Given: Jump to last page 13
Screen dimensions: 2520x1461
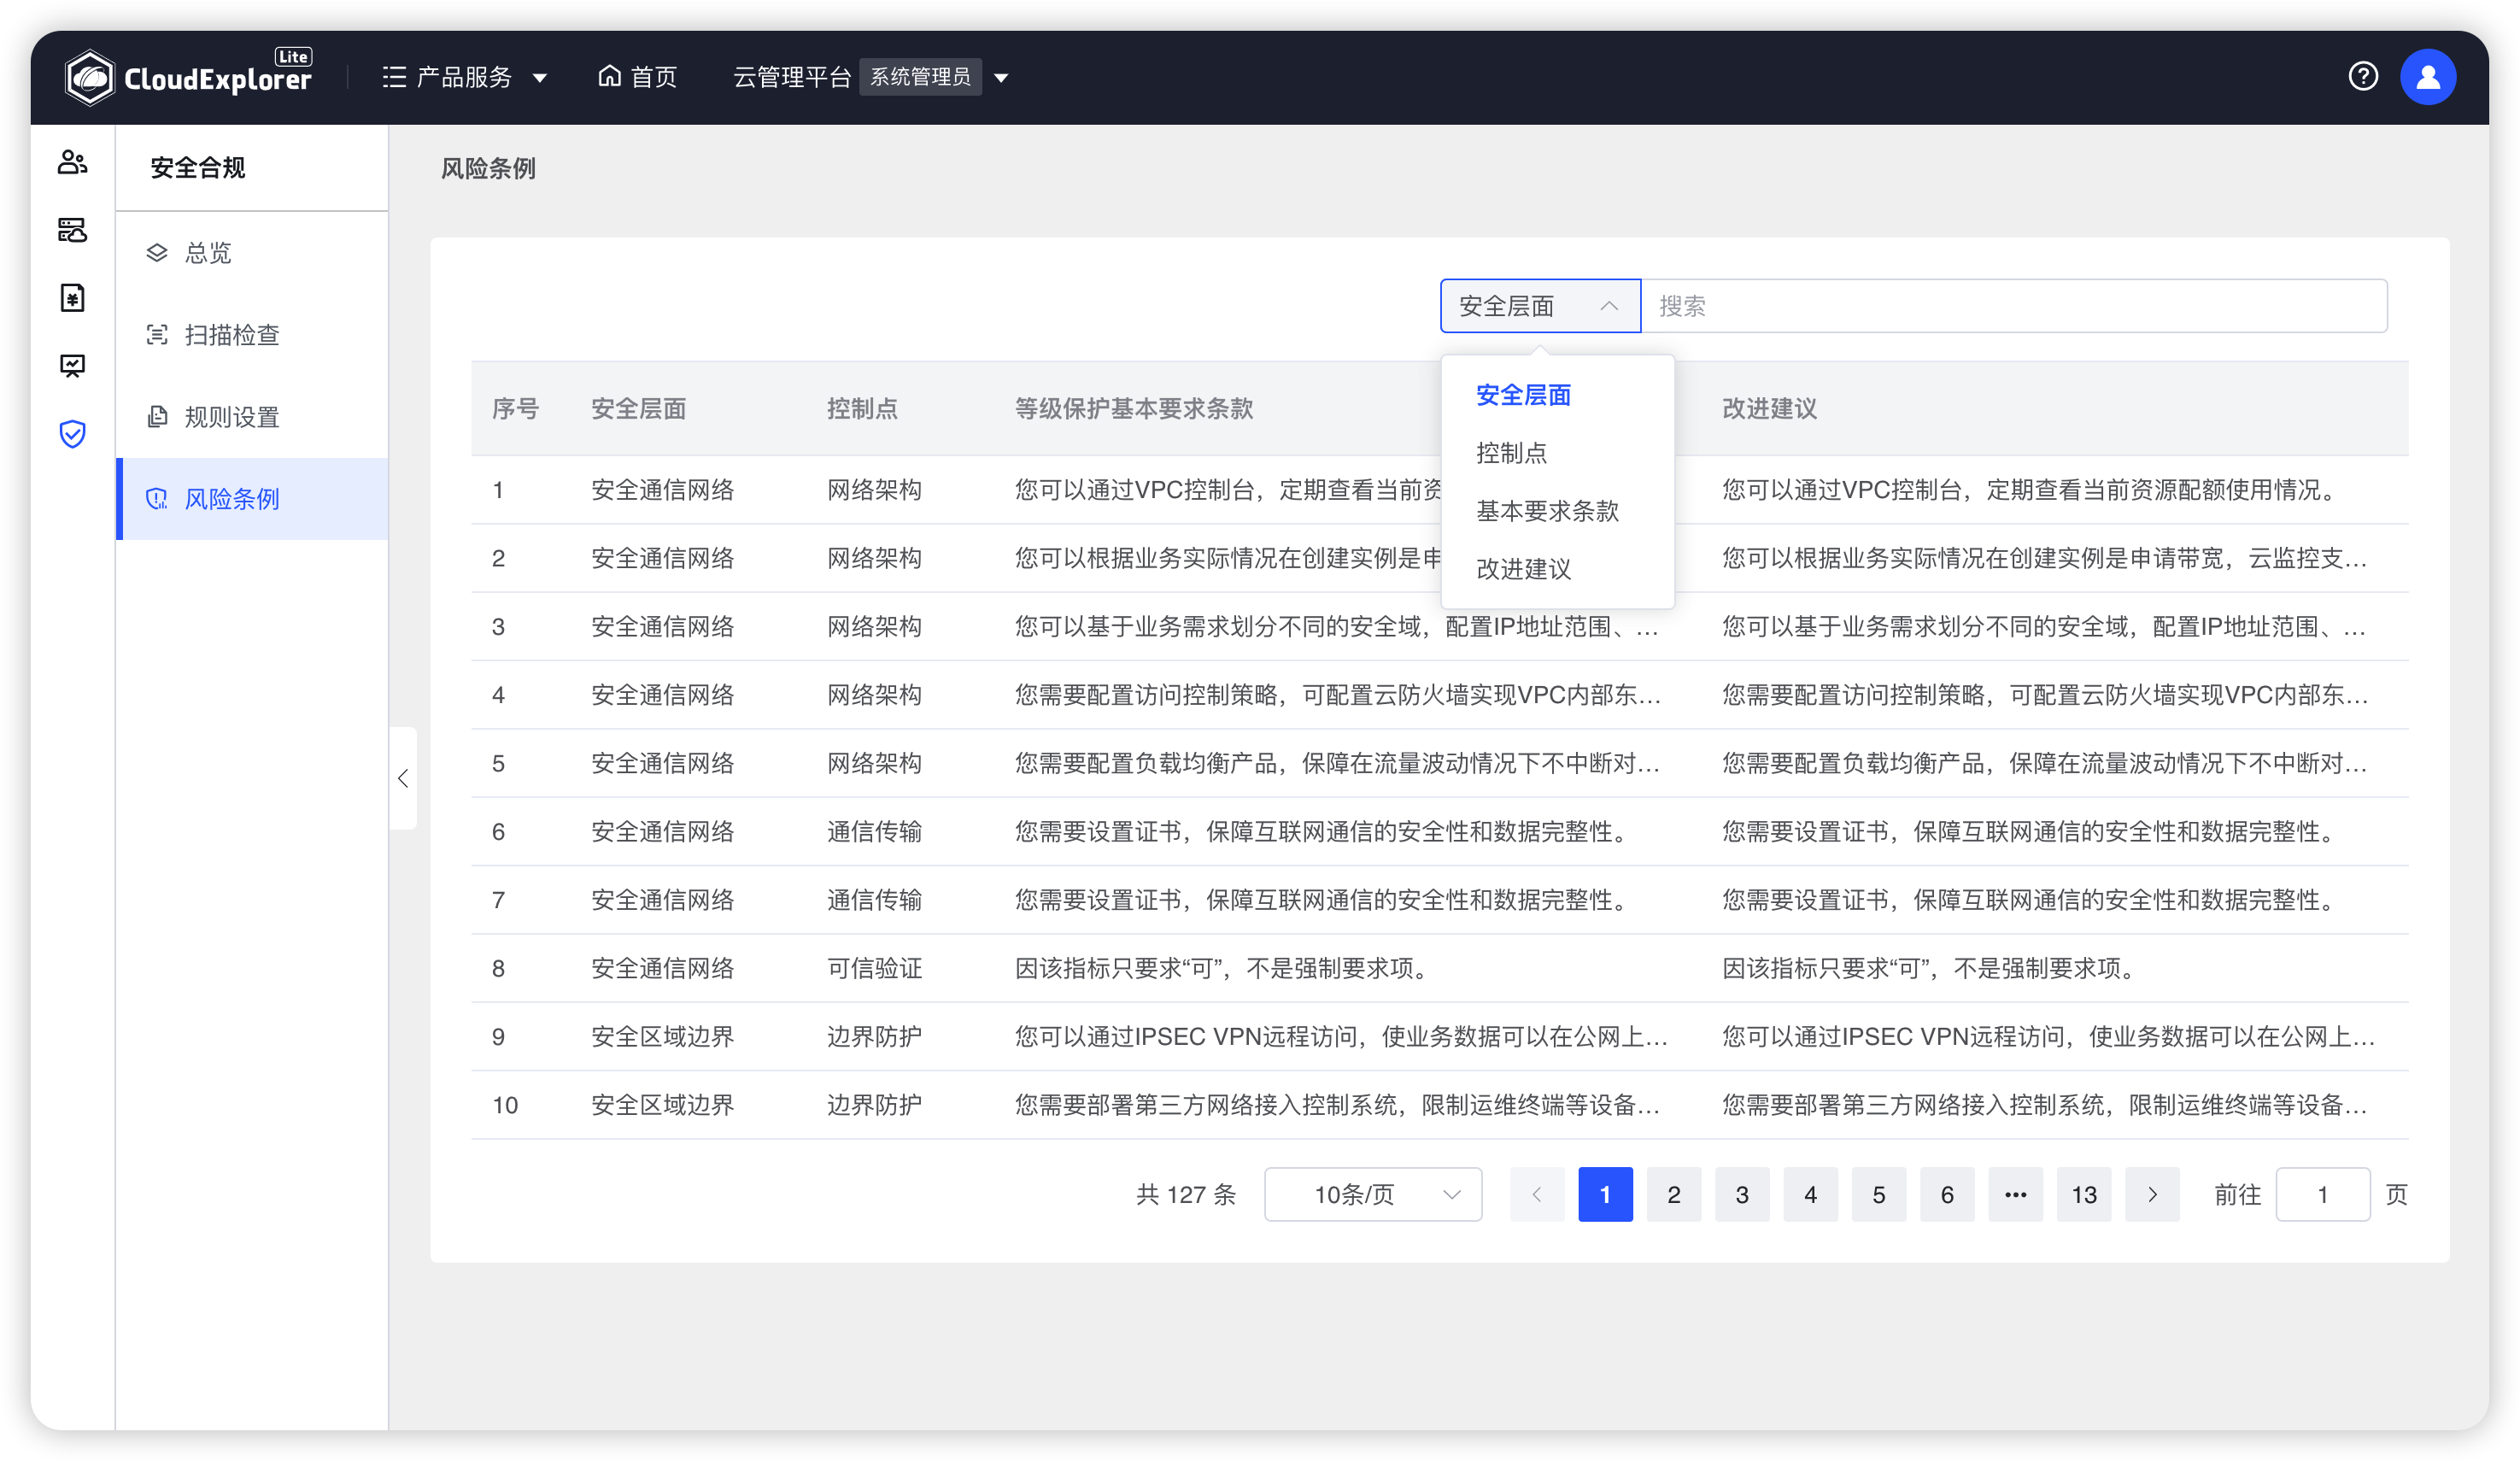Looking at the screenshot, I should point(2084,1194).
